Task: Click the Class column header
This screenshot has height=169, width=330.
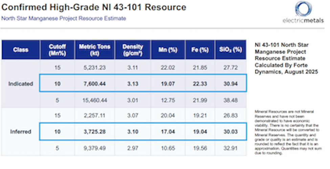Action: coord(20,50)
